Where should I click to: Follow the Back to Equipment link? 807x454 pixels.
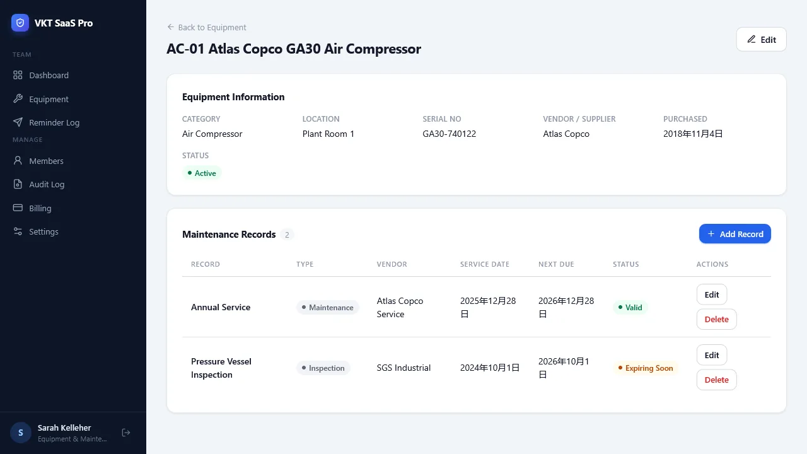point(206,27)
